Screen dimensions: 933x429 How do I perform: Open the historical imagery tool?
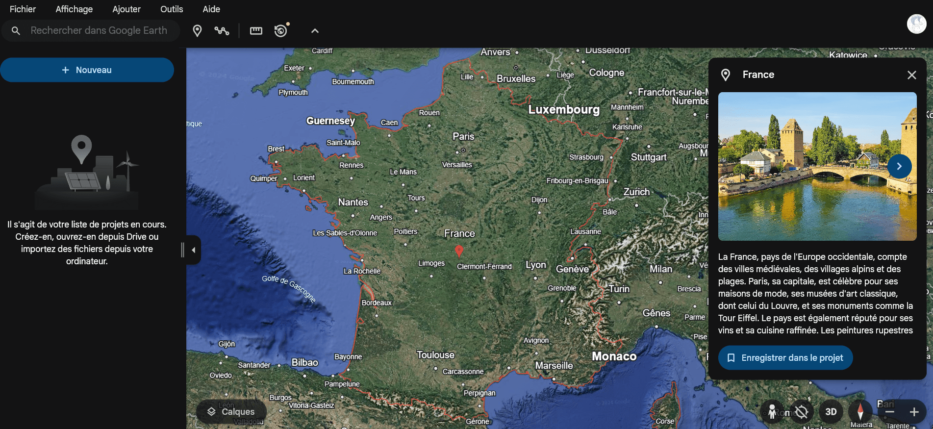281,30
